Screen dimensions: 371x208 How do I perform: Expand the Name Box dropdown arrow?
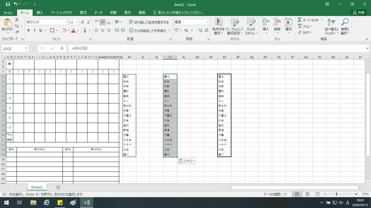coord(26,48)
